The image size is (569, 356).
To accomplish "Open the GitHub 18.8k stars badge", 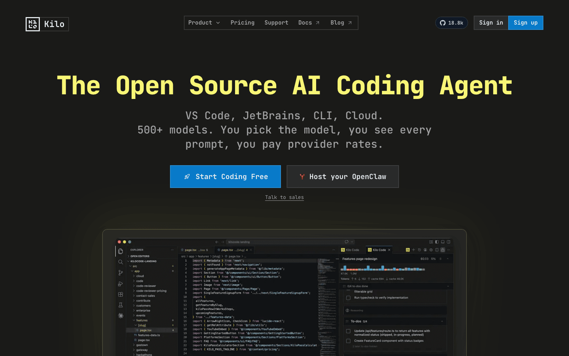I will [x=452, y=23].
